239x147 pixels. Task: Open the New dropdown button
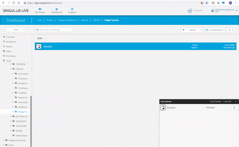click(x=16, y=30)
